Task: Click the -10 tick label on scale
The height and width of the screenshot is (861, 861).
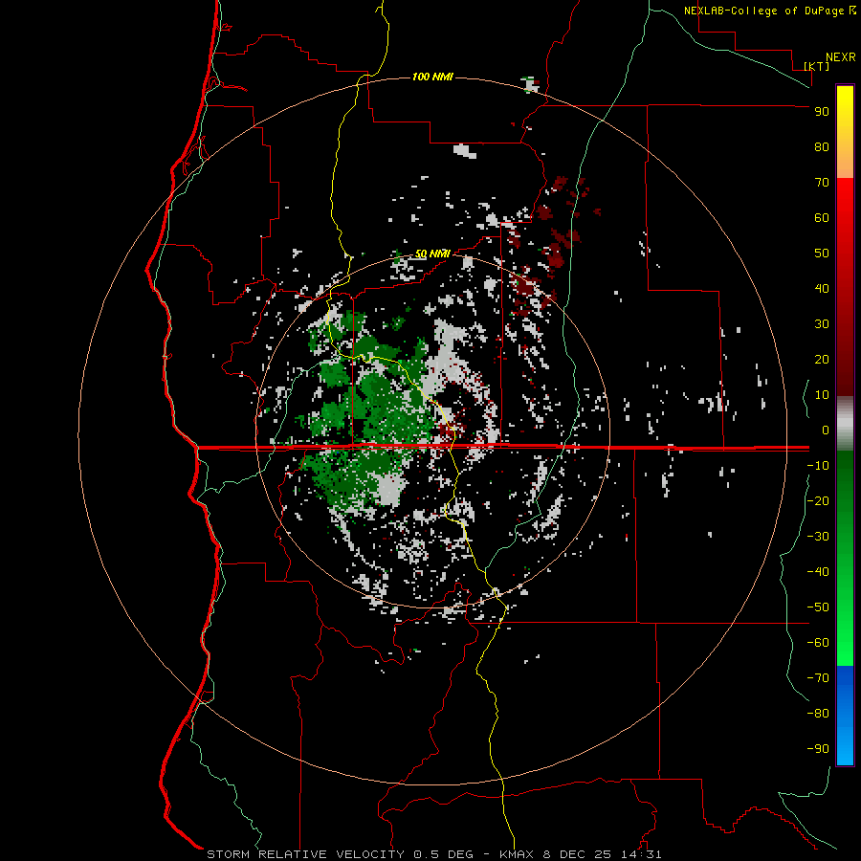Action: point(818,466)
